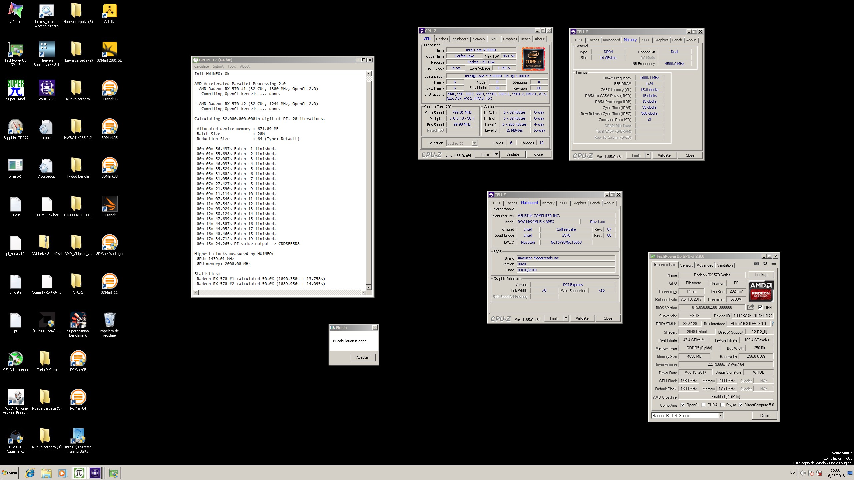Viewport: 854px width, 480px height.
Task: Click the GPUPI pi taskbar button
Action: 79,473
